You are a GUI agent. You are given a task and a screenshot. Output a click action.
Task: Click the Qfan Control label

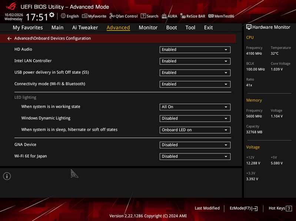point(126,16)
